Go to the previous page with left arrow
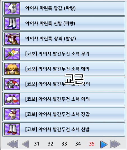127x150 pixels. tap(26, 144)
